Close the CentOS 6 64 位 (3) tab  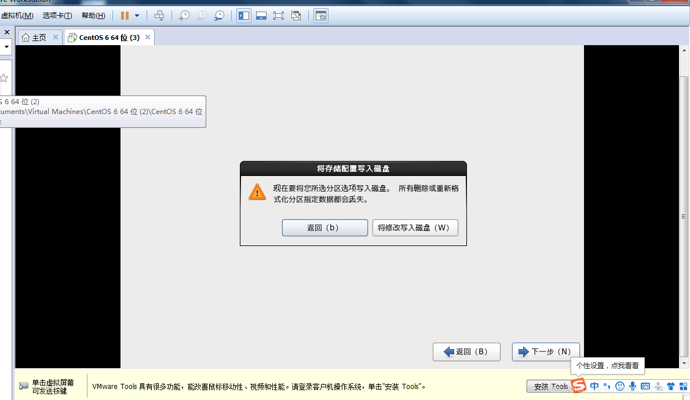point(148,37)
